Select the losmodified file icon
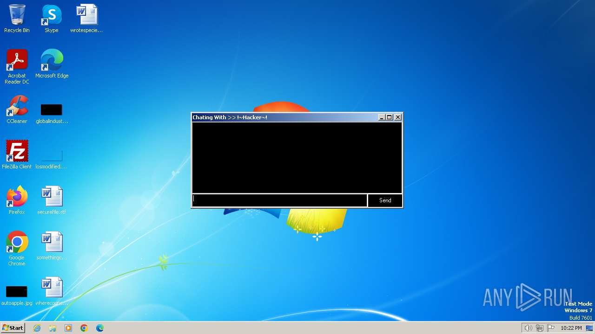The height and width of the screenshot is (334, 595). tap(52, 158)
